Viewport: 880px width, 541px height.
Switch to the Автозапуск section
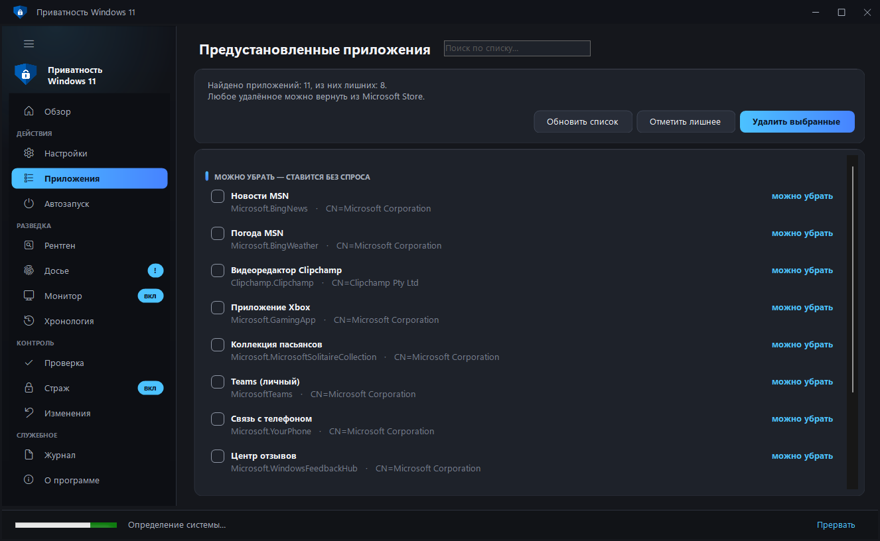(x=90, y=204)
